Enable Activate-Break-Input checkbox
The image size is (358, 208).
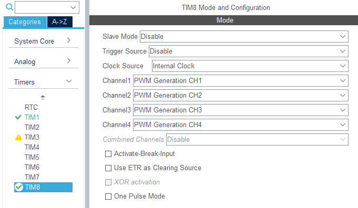tap(108, 154)
